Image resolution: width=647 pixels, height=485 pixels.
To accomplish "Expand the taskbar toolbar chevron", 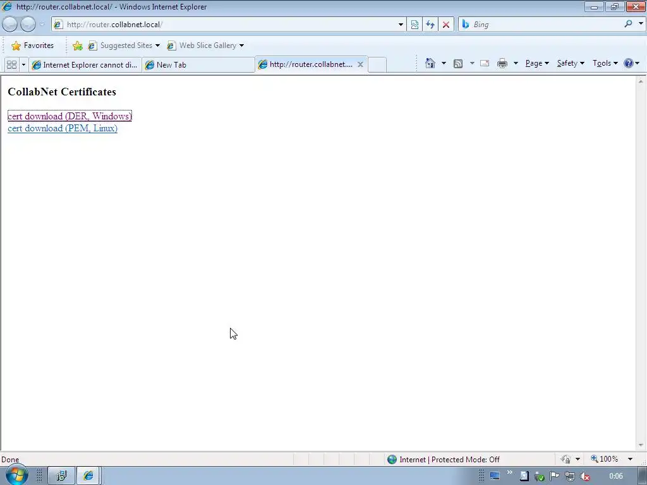I will 510,472.
